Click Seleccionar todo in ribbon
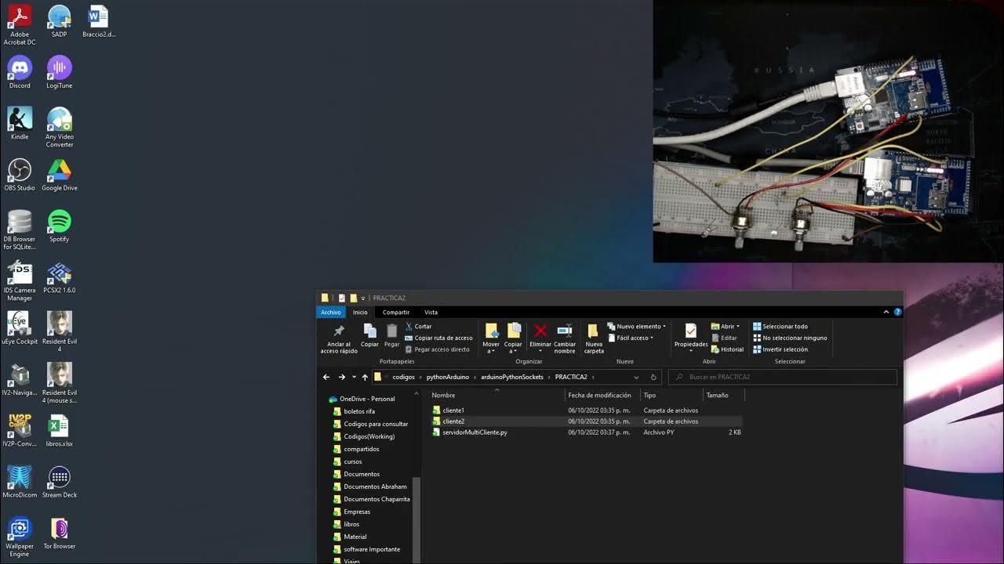 pyautogui.click(x=780, y=327)
